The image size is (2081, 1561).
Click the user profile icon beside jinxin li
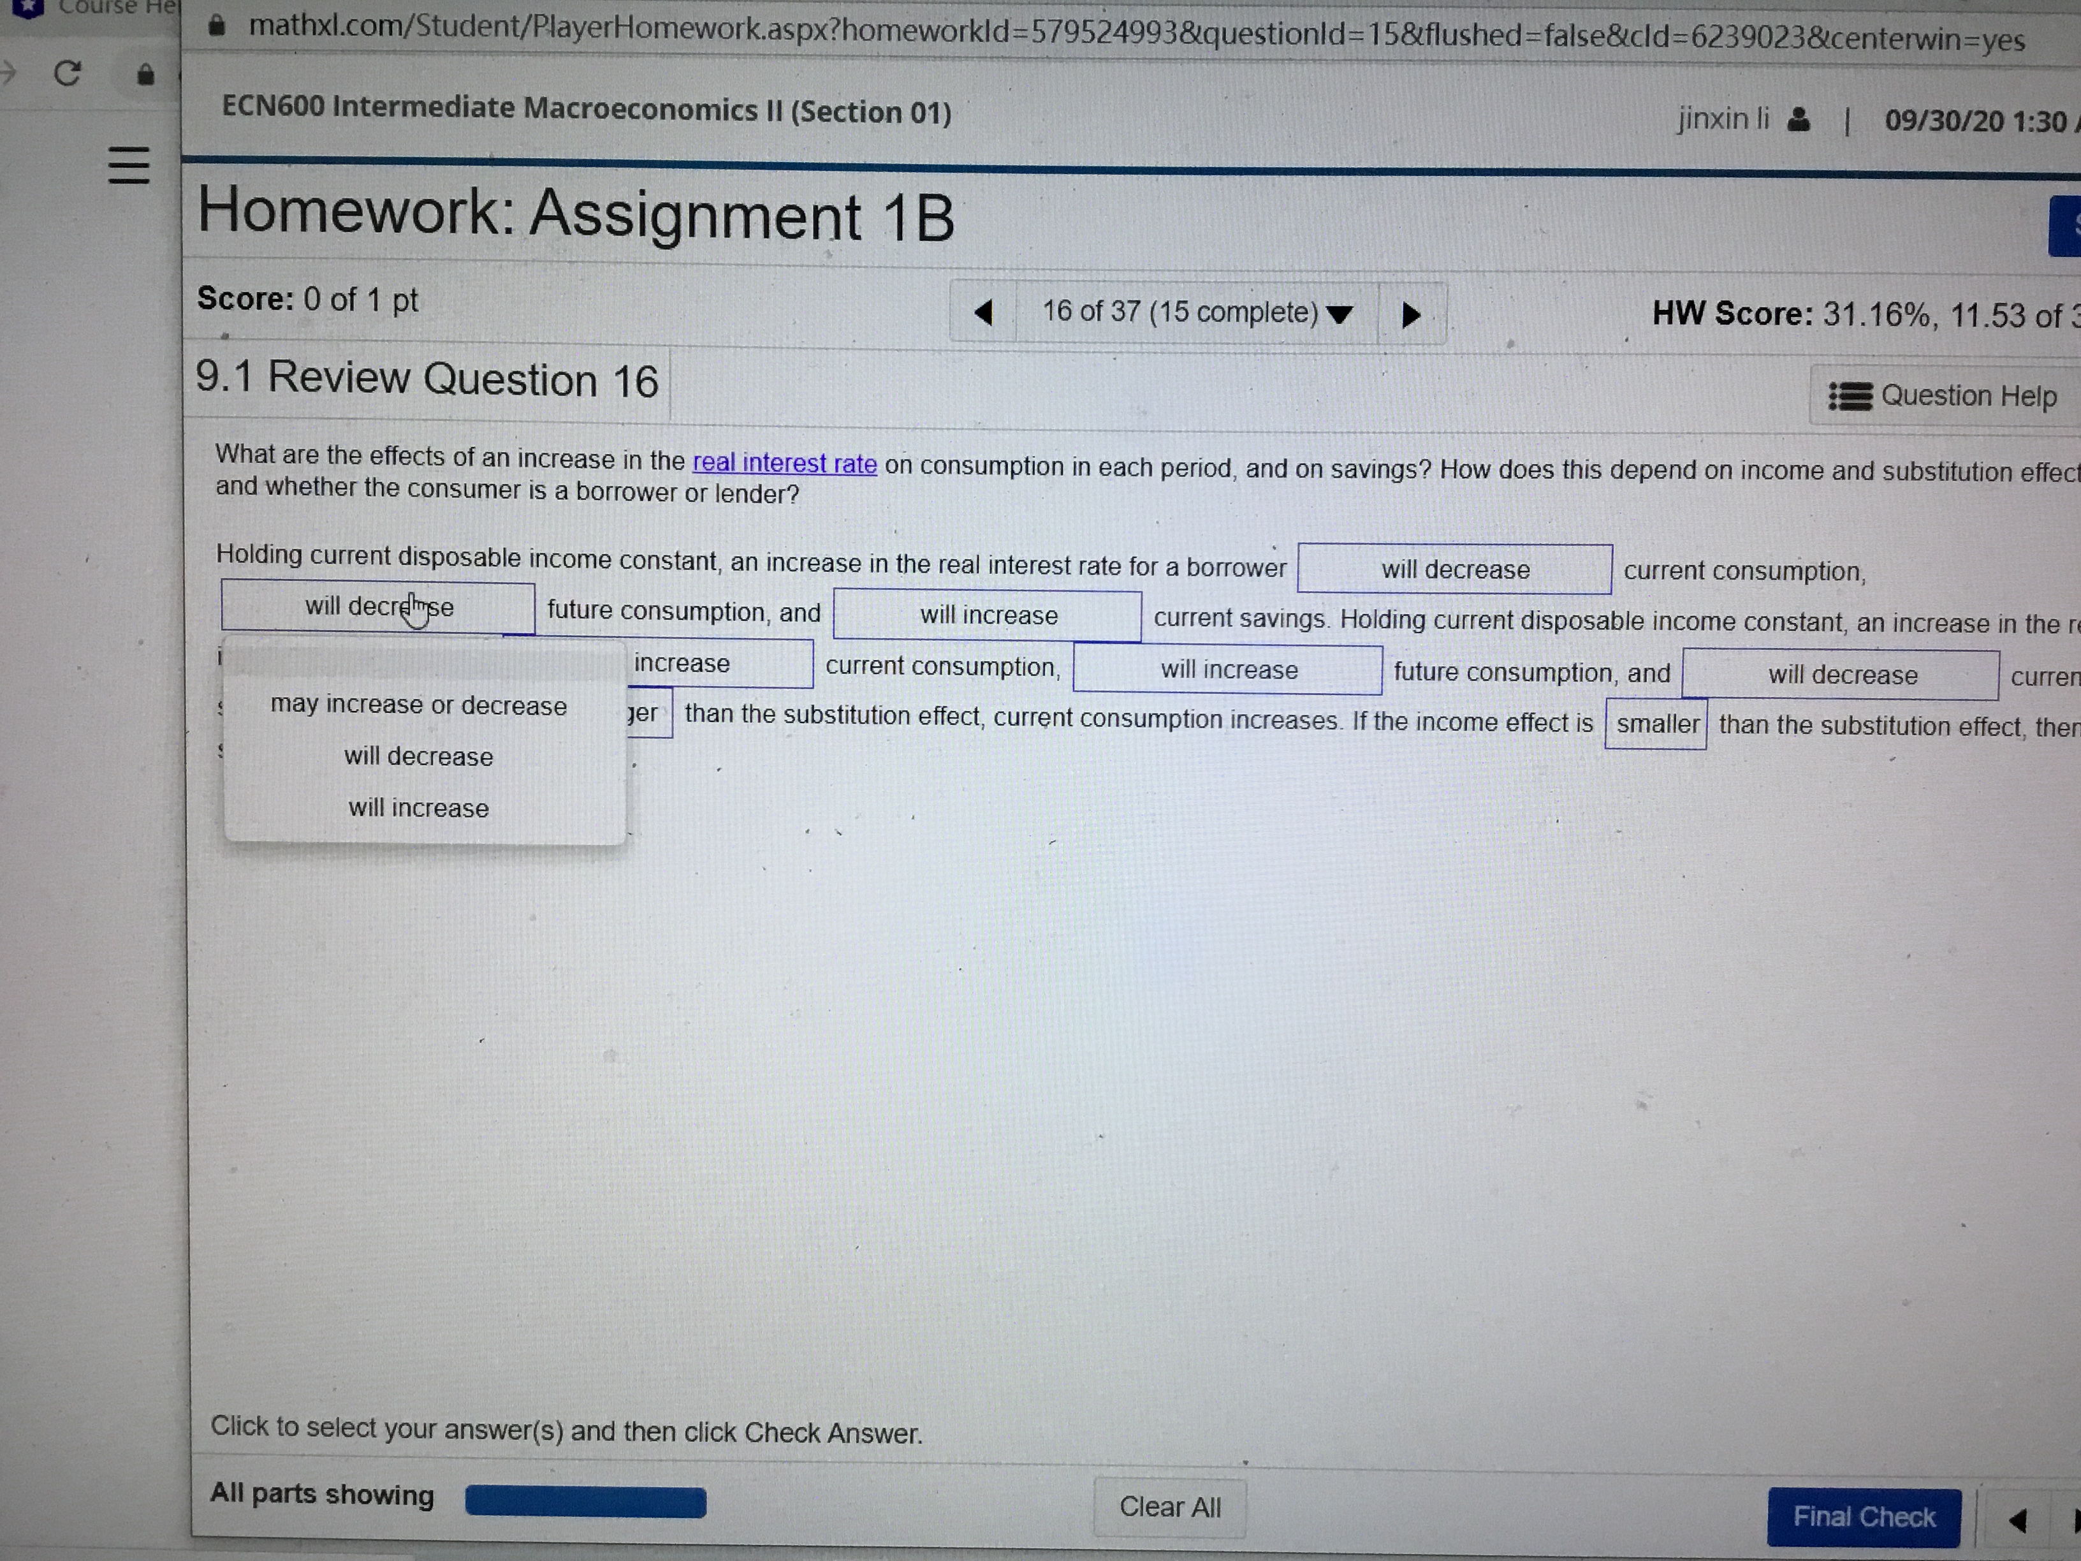tap(1798, 119)
